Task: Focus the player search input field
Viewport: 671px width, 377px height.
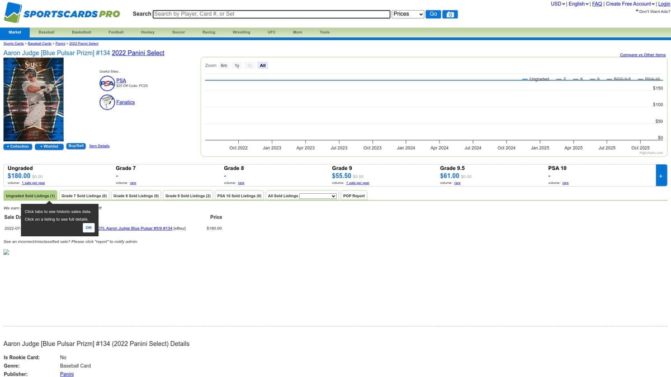Action: click(x=271, y=14)
